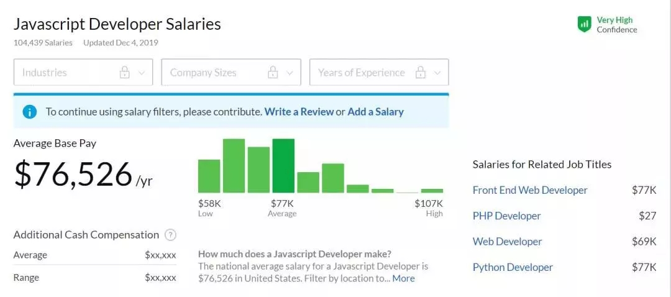
Task: Open PHP Developer salaries link
Action: [506, 216]
